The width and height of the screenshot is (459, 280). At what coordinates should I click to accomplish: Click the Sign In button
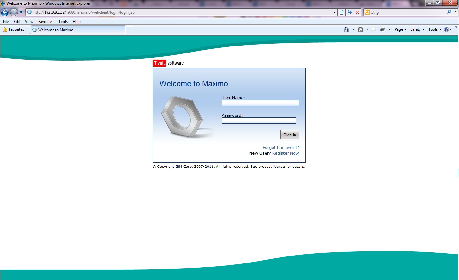(x=289, y=135)
